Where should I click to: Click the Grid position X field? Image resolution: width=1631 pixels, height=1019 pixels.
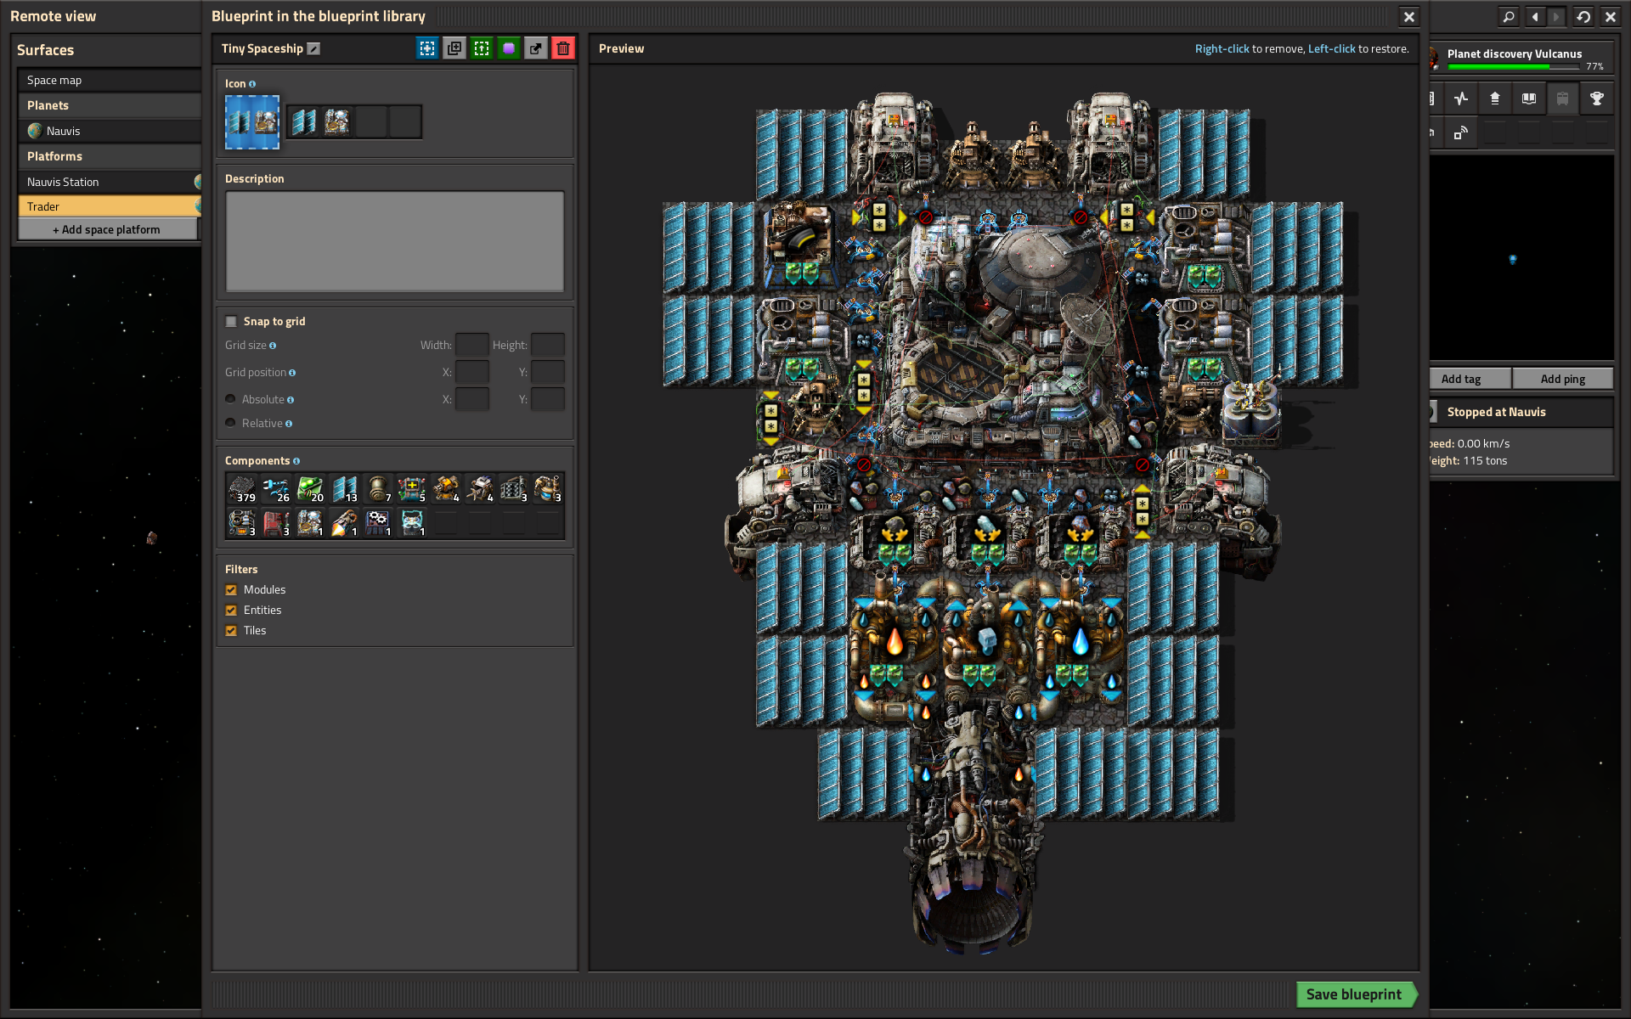pos(471,372)
